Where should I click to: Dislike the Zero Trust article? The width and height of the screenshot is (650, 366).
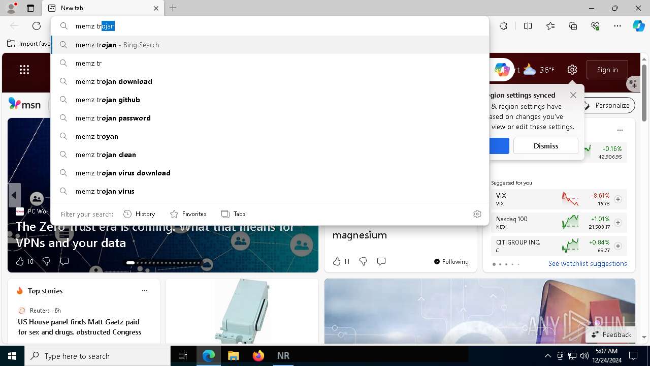(46, 261)
